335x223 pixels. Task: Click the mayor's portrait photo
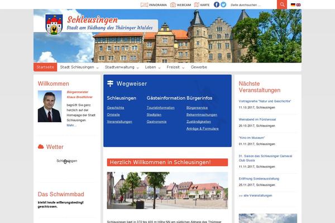click(x=50, y=106)
